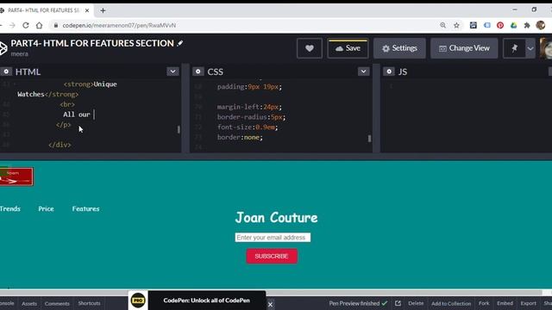Viewport: 552px width, 310px height.
Task: Fork this pen
Action: [484, 303]
